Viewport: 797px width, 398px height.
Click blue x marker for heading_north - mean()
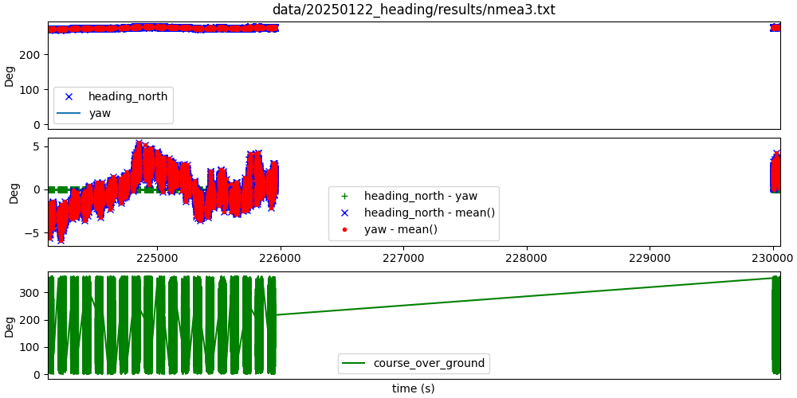344,213
